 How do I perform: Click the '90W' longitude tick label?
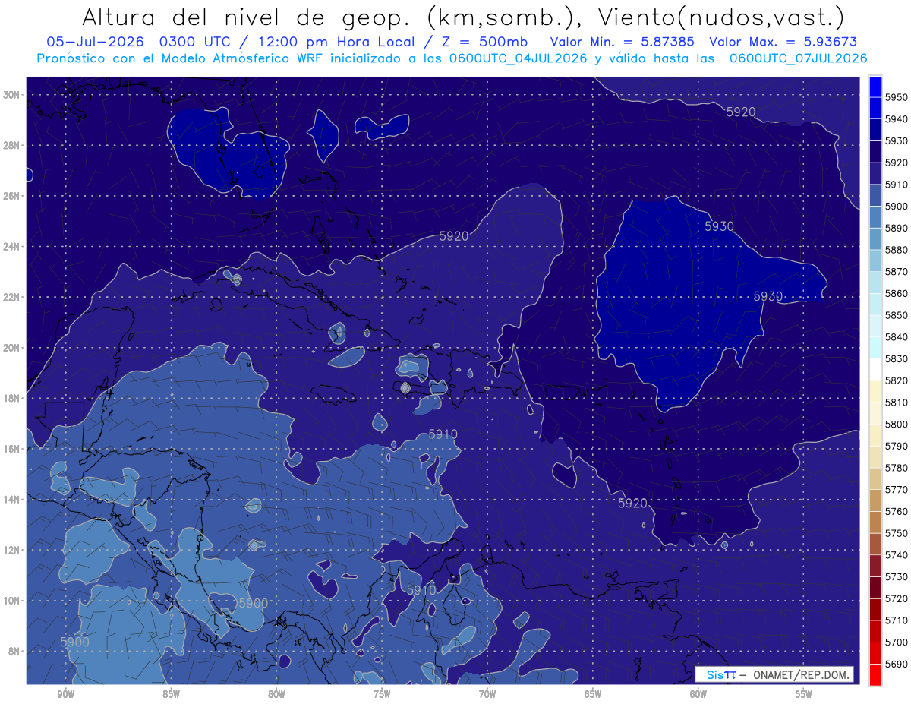(66, 695)
